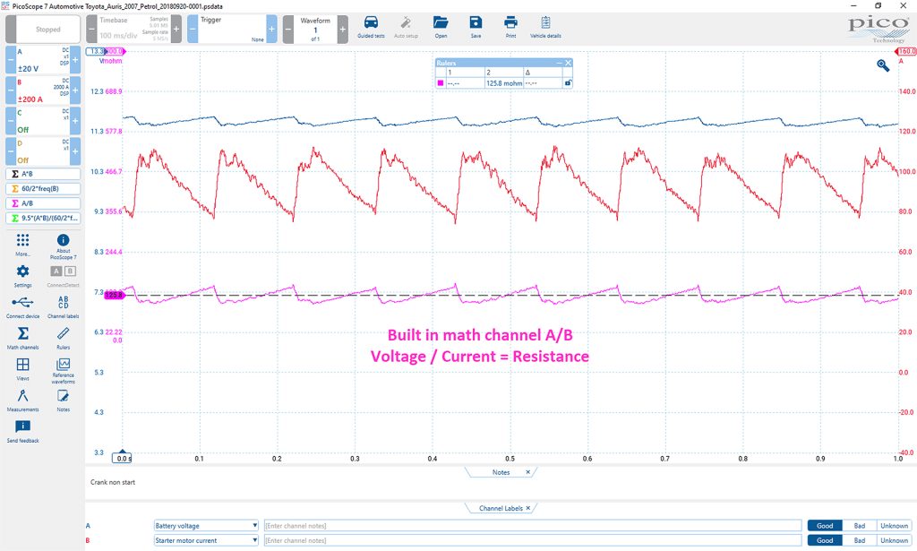Click the Save disk icon
917x551 pixels.
(476, 22)
